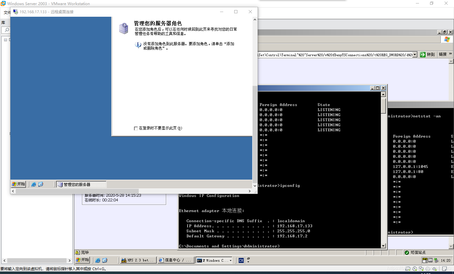Click the Windows flag logo in IE toolbar
The image size is (454, 274).
click(447, 39)
